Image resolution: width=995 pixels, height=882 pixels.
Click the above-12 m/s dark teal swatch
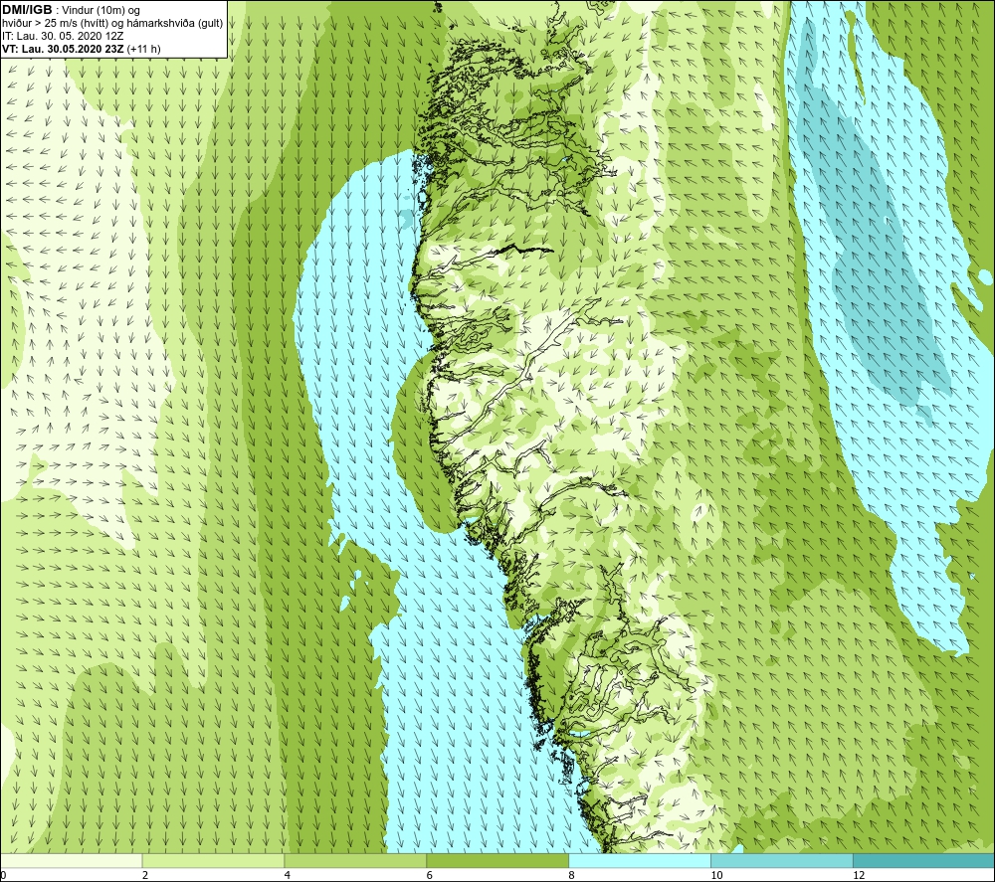click(x=923, y=860)
